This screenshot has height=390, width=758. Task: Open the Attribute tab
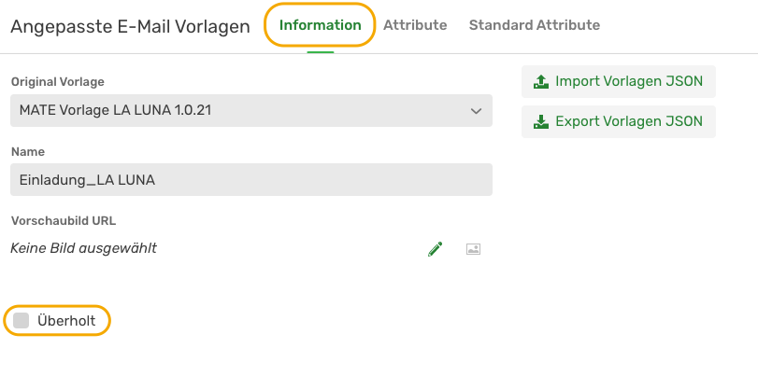point(415,25)
